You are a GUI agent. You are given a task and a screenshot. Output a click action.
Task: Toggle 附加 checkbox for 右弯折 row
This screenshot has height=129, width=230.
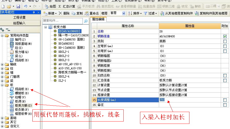click(x=225, y=51)
